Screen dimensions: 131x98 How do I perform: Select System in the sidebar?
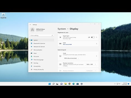pyautogui.click(x=42, y=40)
